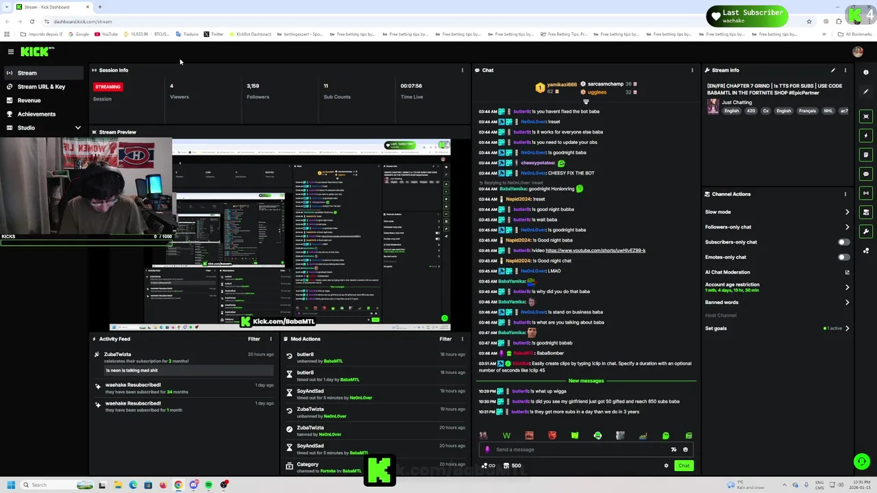Expand the Studio sidebar menu
The image size is (877, 493).
(77, 128)
